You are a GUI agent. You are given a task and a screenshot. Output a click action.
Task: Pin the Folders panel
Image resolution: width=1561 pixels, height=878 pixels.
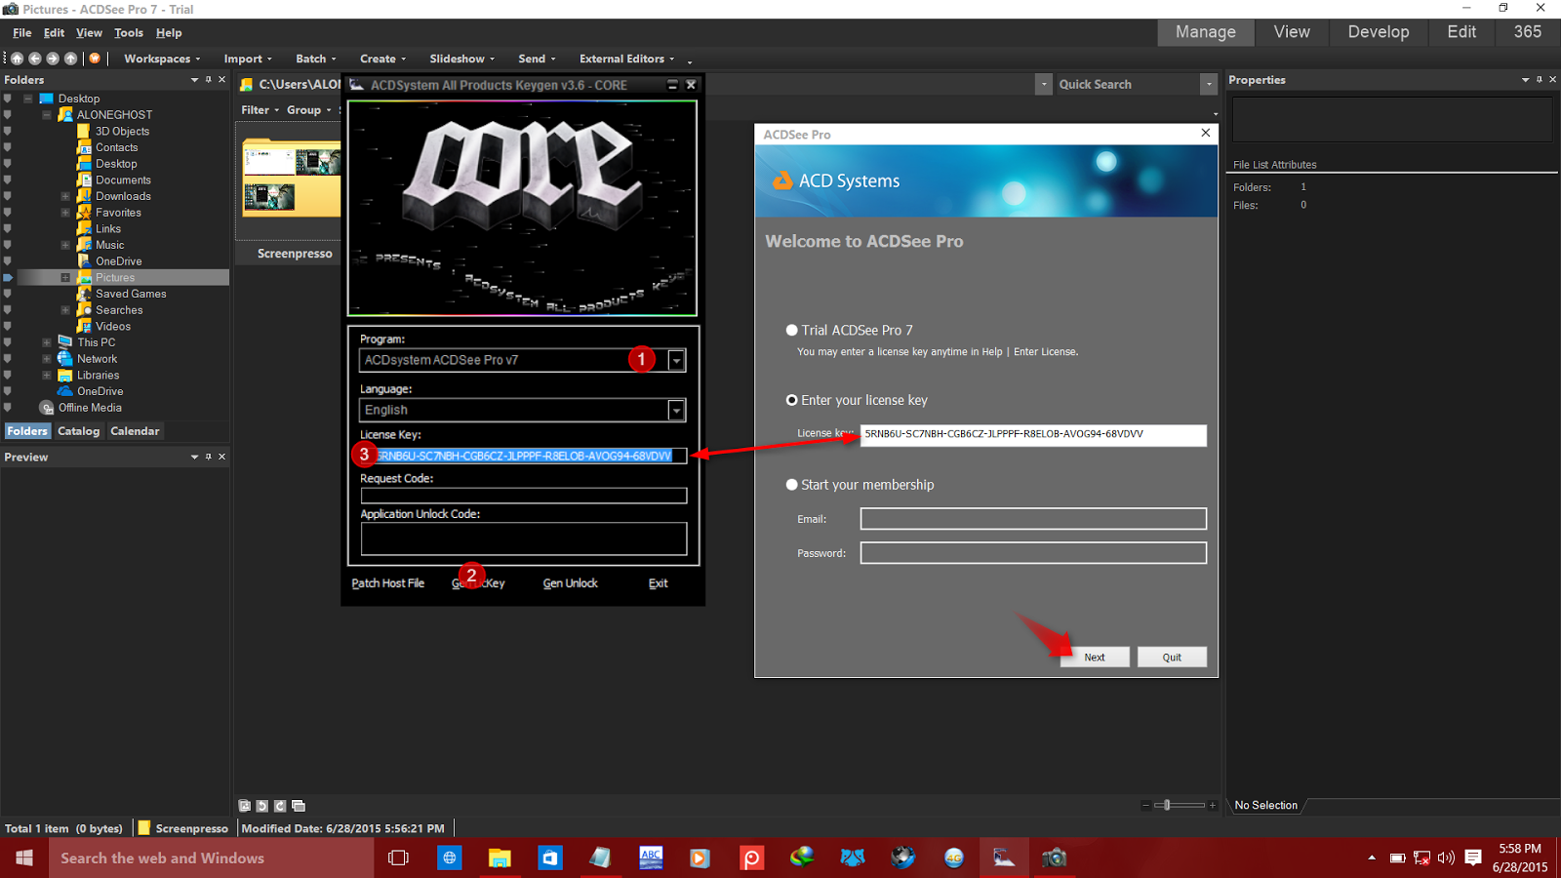pyautogui.click(x=208, y=80)
